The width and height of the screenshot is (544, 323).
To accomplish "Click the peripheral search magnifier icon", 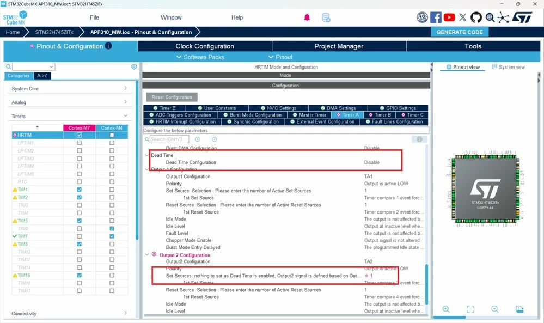I will click(x=8, y=66).
